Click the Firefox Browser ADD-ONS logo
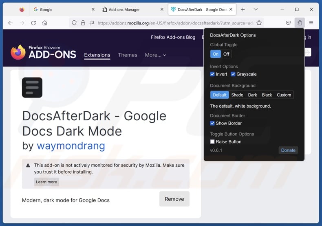The image size is (322, 226). (43, 52)
